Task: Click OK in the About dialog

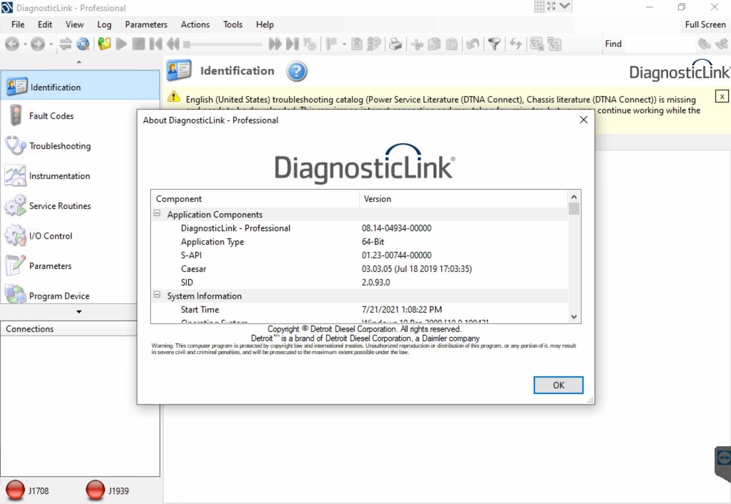Action: [558, 385]
